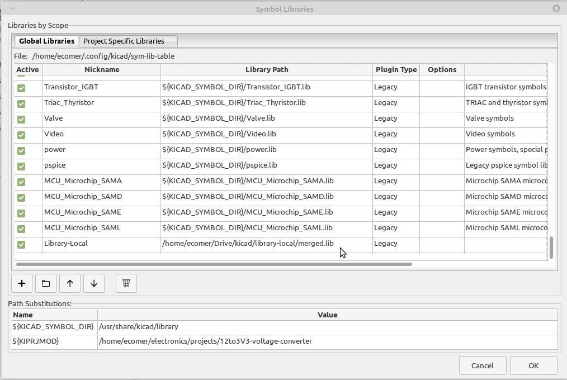Viewport: 567px width, 380px height.
Task: Select the MCU_Microchip_SAMD nickname cell
Action: pyautogui.click(x=102, y=198)
